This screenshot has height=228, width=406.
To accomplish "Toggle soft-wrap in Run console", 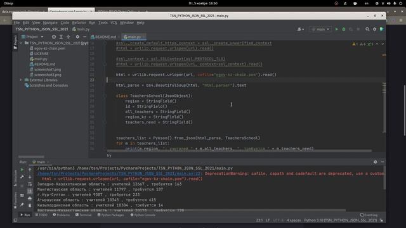I will [x=30, y=184].
